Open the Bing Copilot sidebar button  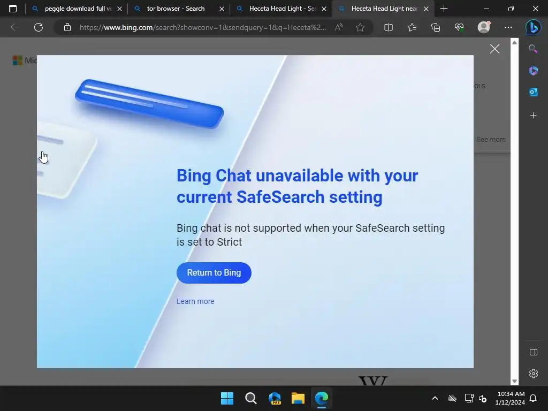534,27
